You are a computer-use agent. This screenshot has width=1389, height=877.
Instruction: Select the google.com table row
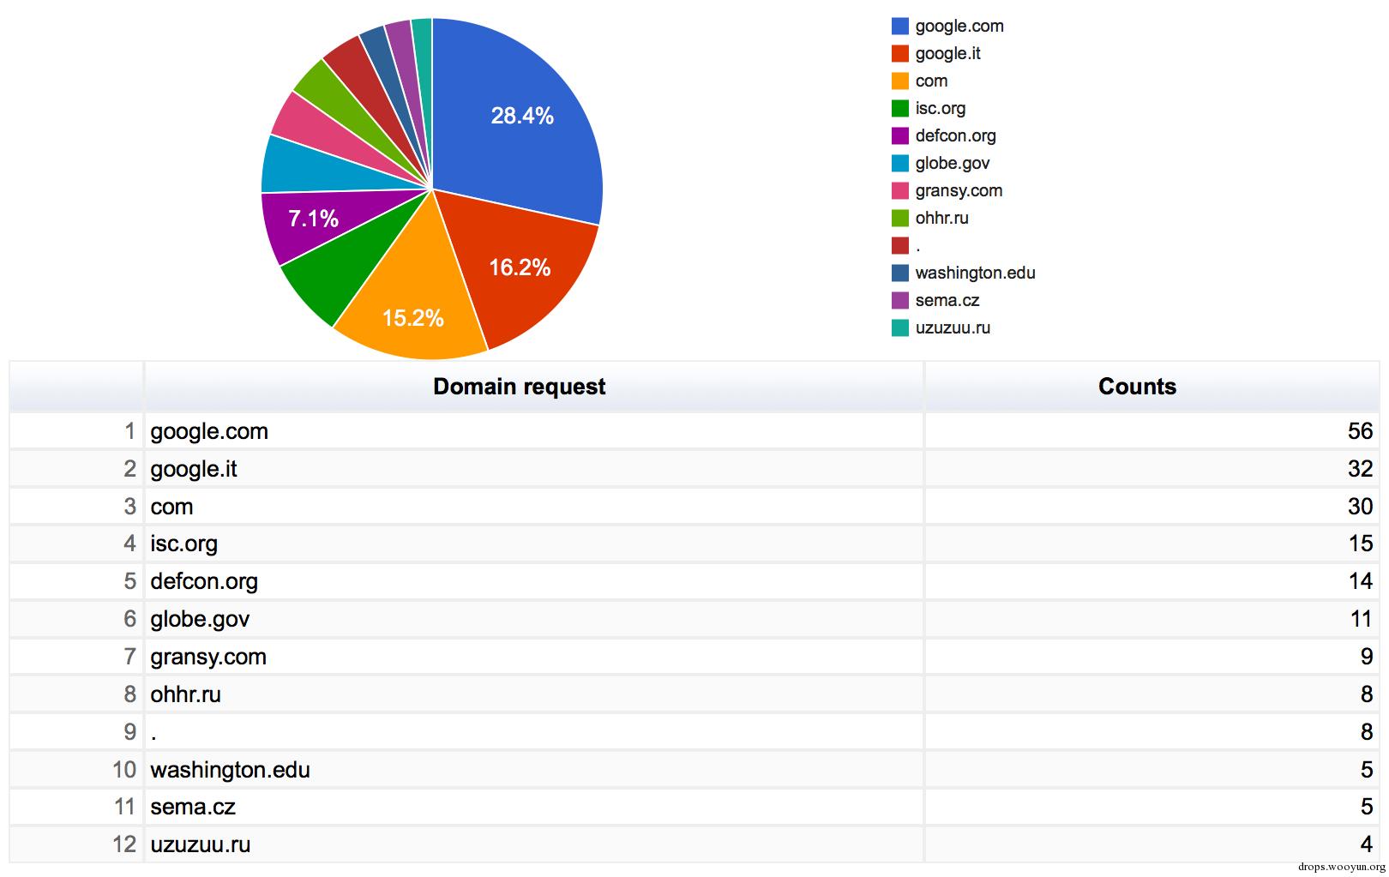tap(694, 431)
